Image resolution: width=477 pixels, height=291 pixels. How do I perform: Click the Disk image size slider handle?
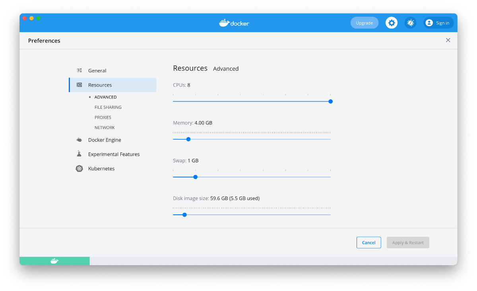point(184,215)
